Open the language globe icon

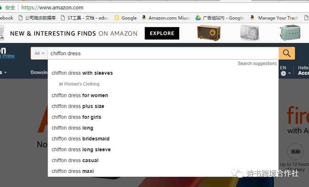[283, 73]
